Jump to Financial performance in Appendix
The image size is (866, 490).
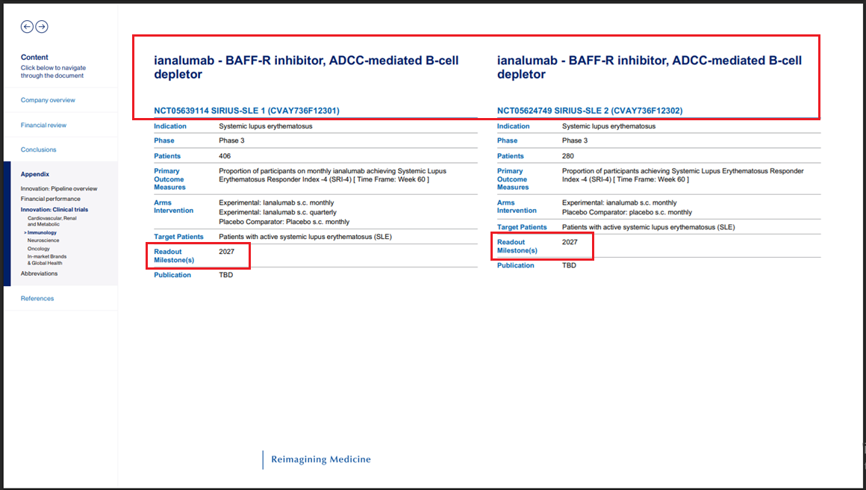tap(51, 199)
